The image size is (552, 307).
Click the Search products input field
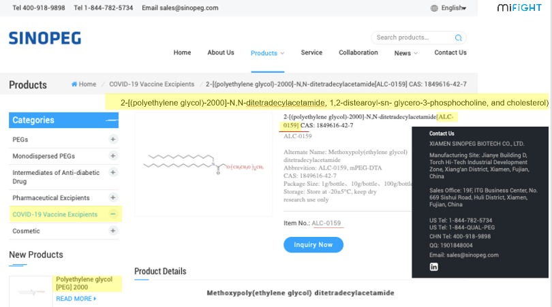coord(413,38)
